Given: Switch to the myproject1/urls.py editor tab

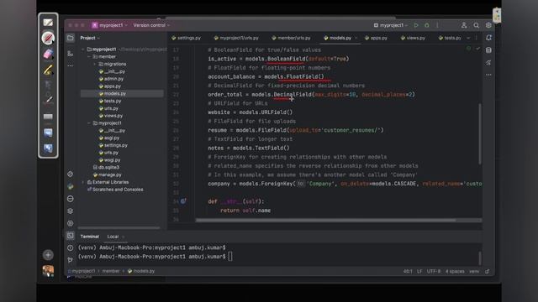Looking at the screenshot, I should click(236, 38).
